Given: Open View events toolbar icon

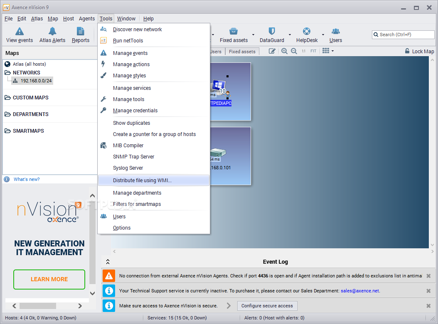Looking at the screenshot, I should pyautogui.click(x=20, y=31).
